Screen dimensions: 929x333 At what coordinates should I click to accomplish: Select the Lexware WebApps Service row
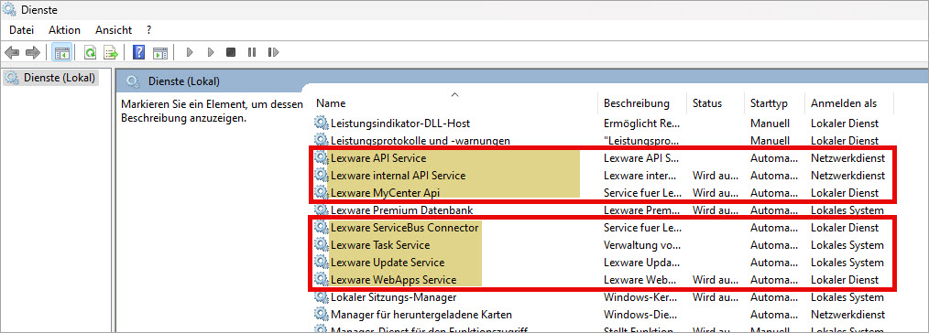coord(393,280)
